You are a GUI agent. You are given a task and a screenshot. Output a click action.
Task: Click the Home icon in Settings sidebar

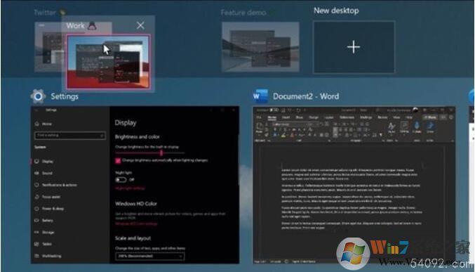[x=36, y=124]
